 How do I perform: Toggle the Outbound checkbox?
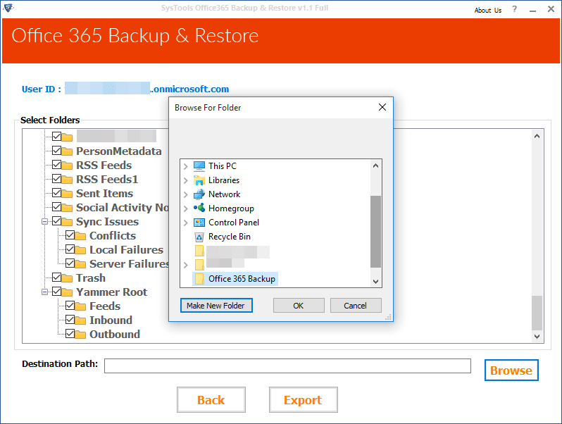pos(70,333)
